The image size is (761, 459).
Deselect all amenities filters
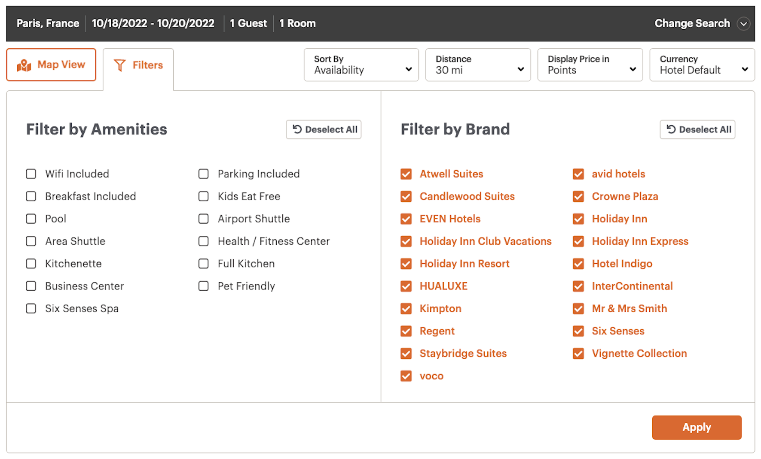(324, 129)
